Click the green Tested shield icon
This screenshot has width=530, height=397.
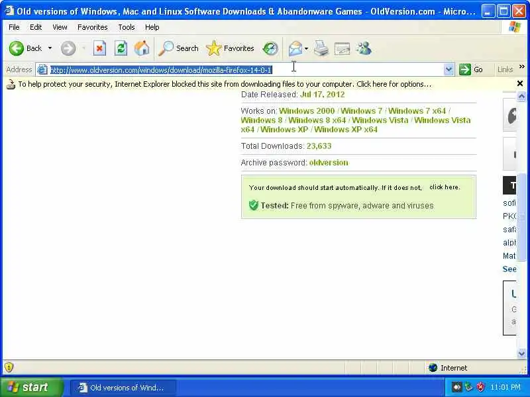(x=254, y=205)
